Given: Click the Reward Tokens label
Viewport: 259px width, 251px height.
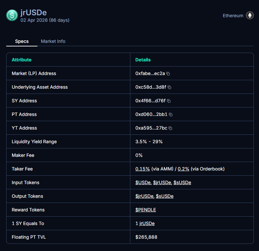Looking at the screenshot, I should pos(28,210).
